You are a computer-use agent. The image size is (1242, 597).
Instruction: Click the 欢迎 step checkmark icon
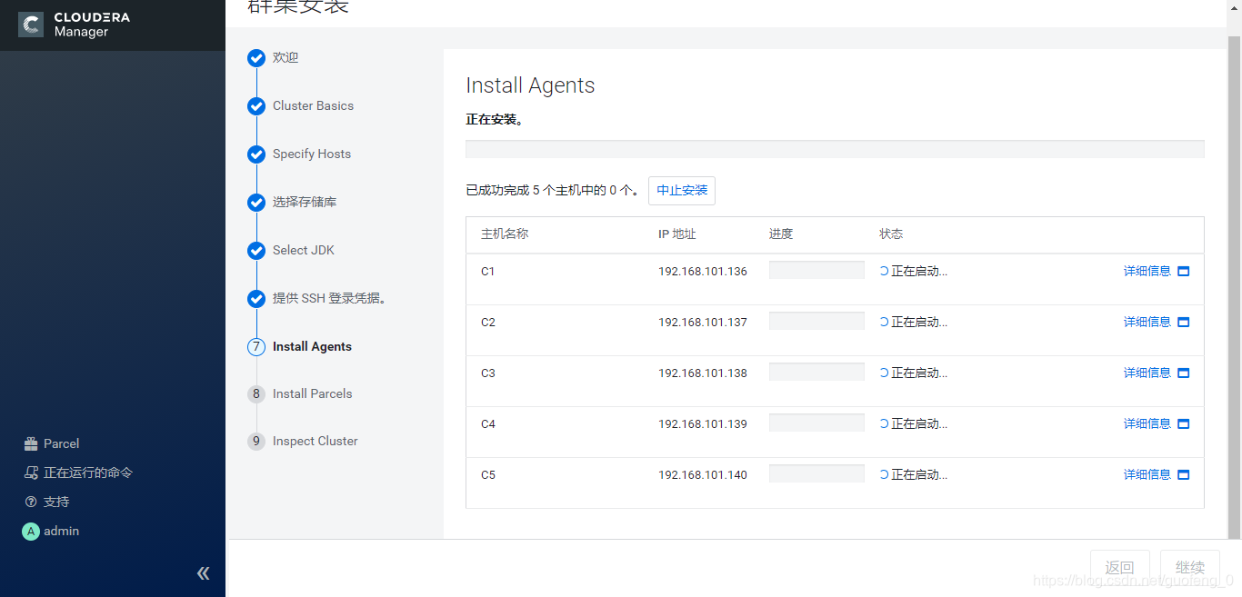256,58
